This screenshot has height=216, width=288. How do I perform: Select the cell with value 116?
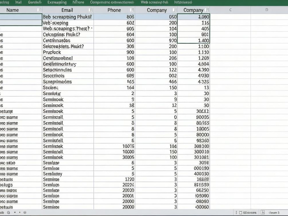click(194, 23)
